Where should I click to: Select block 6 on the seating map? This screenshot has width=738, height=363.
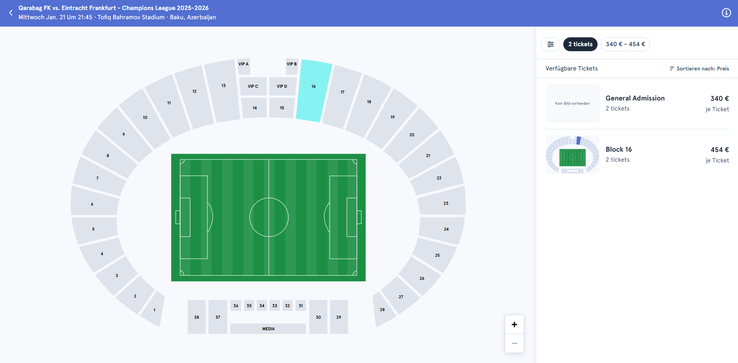pos(94,202)
